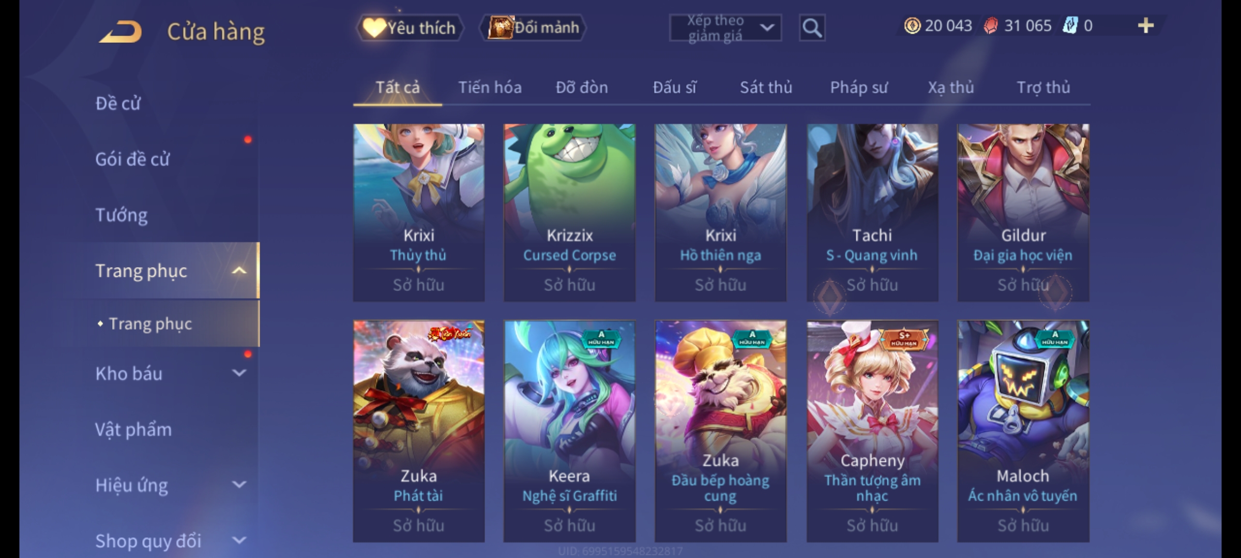Click the gold coin currency icon
This screenshot has height=558, width=1241.
[x=912, y=26]
